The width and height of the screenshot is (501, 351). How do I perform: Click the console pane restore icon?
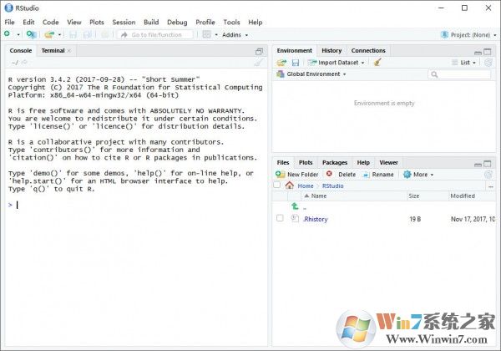click(x=259, y=52)
